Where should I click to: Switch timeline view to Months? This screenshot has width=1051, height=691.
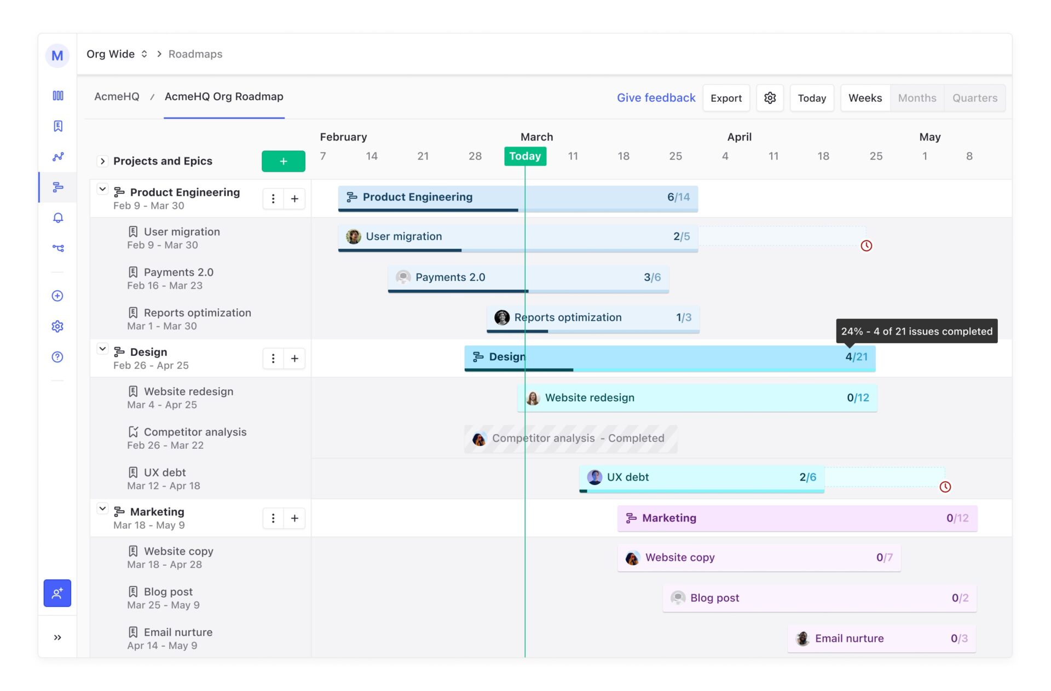click(917, 98)
